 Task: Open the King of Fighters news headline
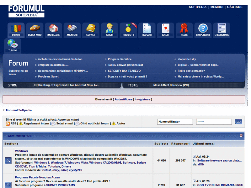coord(67,85)
